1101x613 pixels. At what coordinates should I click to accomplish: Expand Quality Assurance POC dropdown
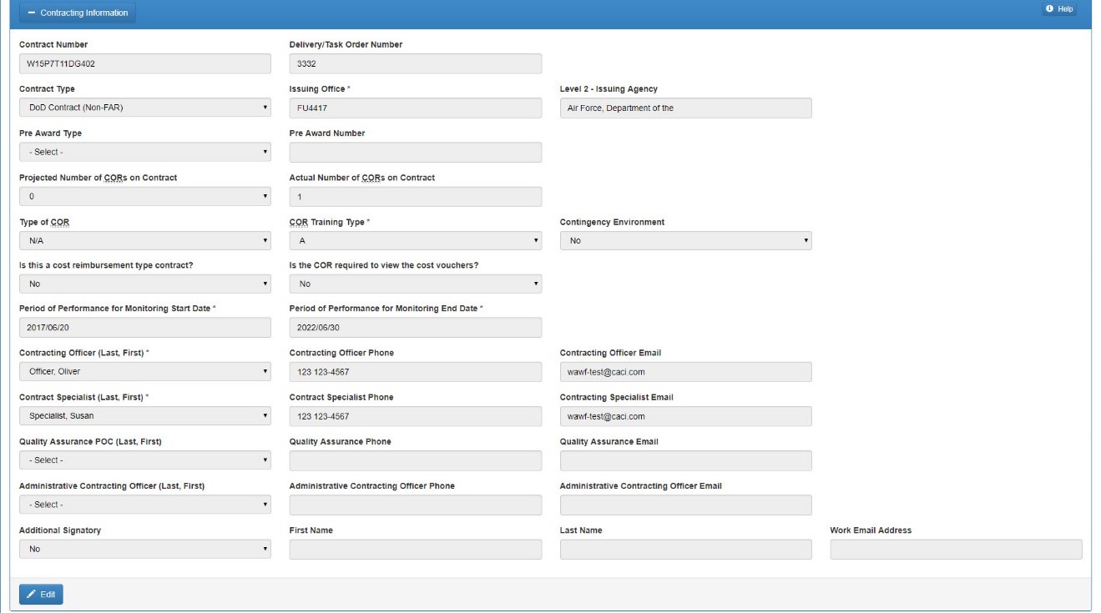[144, 460]
